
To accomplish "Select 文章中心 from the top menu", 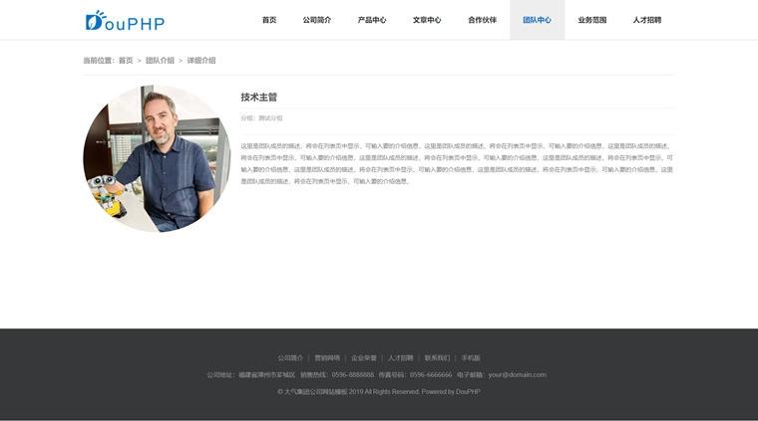I will click(x=427, y=20).
